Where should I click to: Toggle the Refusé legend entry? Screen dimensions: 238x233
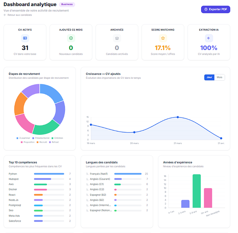click(54, 142)
